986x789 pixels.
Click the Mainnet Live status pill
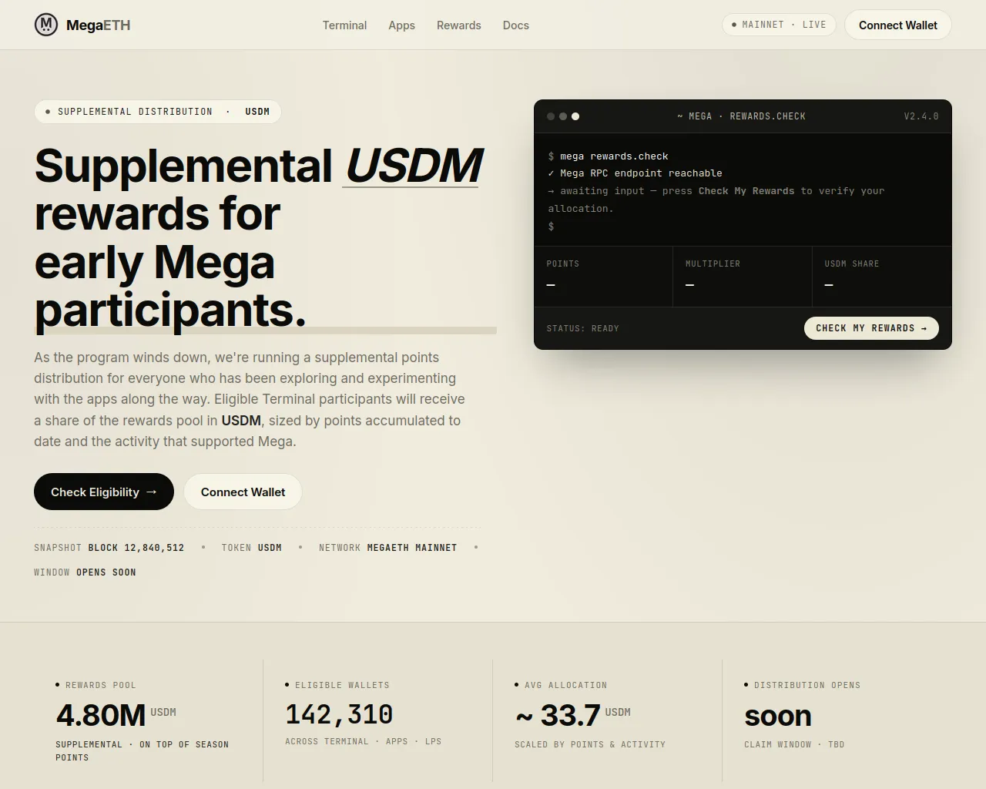click(779, 25)
